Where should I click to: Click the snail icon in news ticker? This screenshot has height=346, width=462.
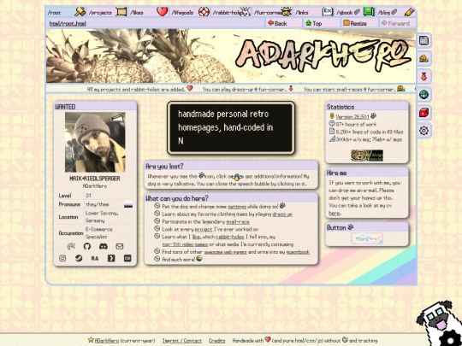click(x=400, y=88)
